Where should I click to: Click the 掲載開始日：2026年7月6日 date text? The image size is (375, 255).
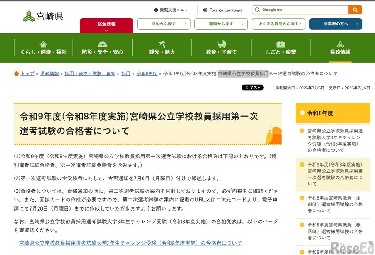(x=300, y=88)
